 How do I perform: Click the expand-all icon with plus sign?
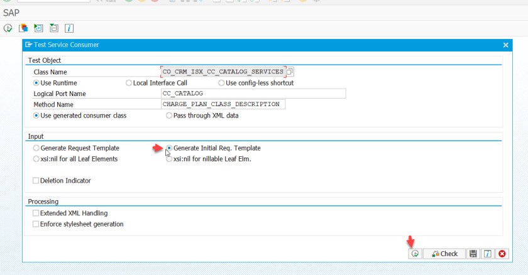[39, 28]
